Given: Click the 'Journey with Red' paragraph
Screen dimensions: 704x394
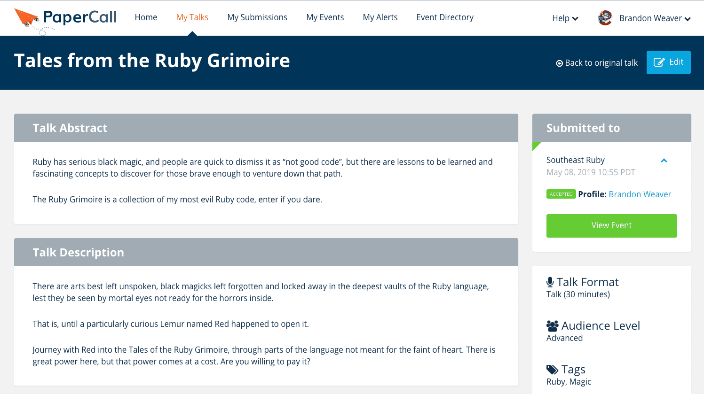Looking at the screenshot, I should click(264, 355).
